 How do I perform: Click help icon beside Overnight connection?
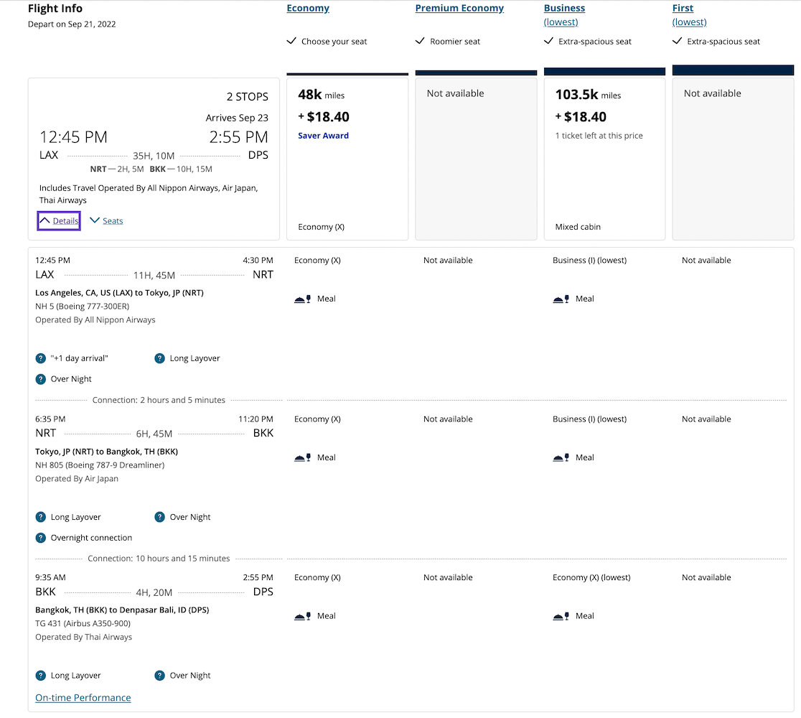[41, 538]
